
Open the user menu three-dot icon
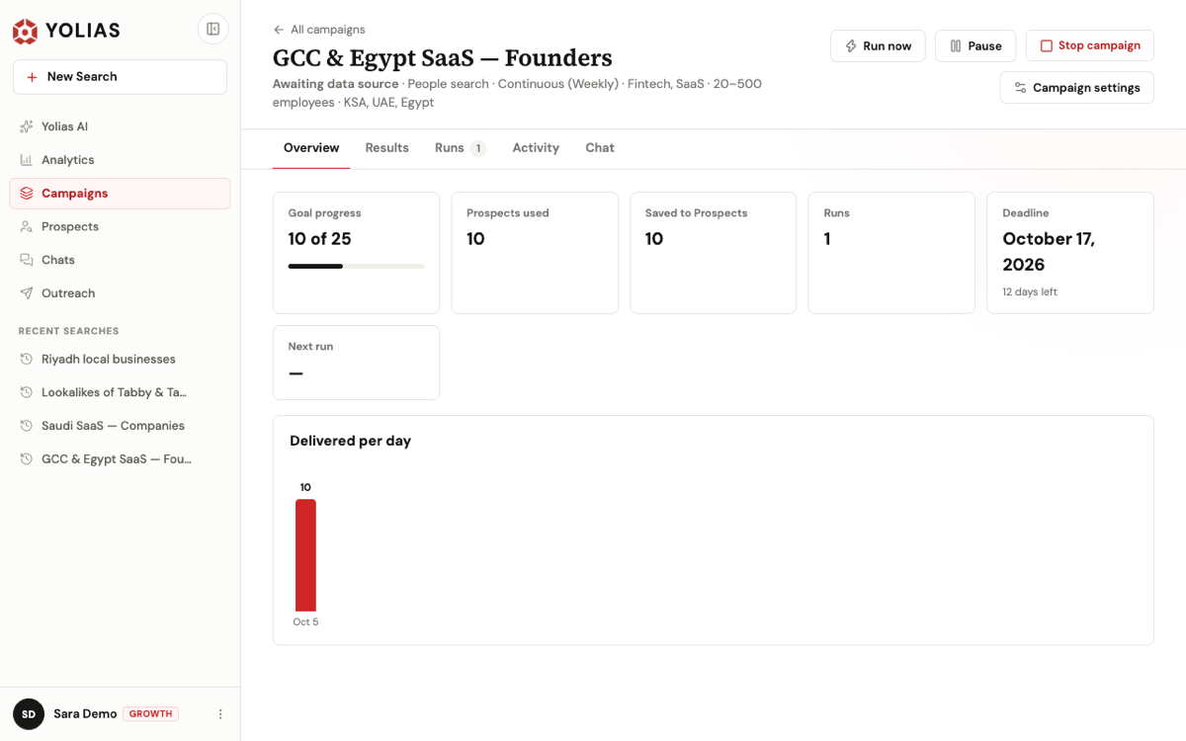click(x=220, y=714)
